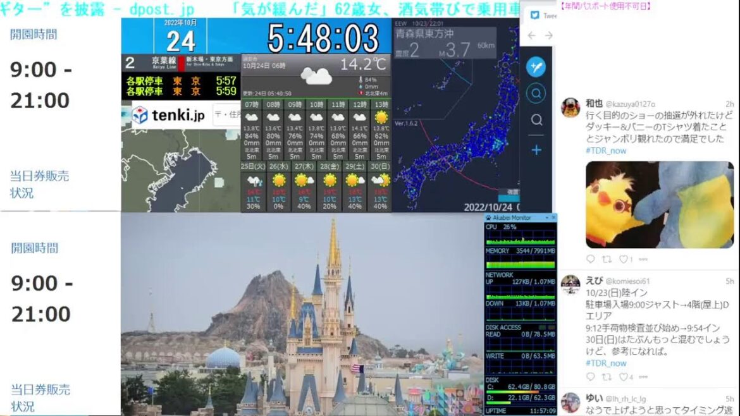The height and width of the screenshot is (416, 740).
Task: Open the ellipsis options menu on komiesoi61's tweet
Action: 643,376
